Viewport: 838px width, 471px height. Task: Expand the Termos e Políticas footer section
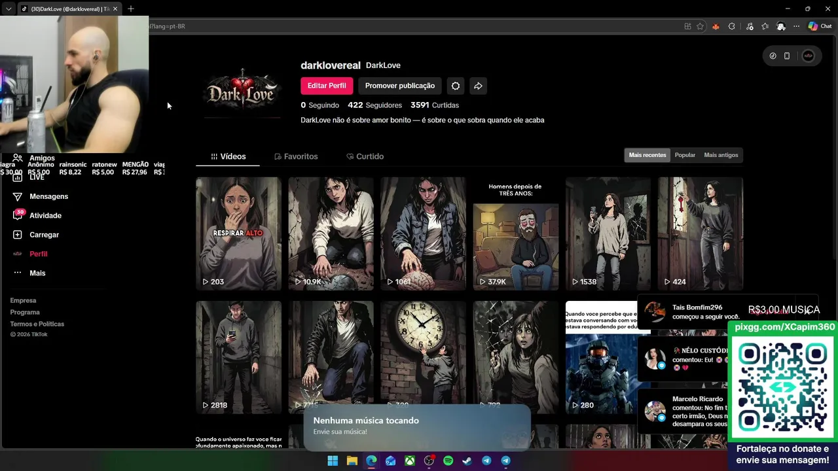pos(37,324)
